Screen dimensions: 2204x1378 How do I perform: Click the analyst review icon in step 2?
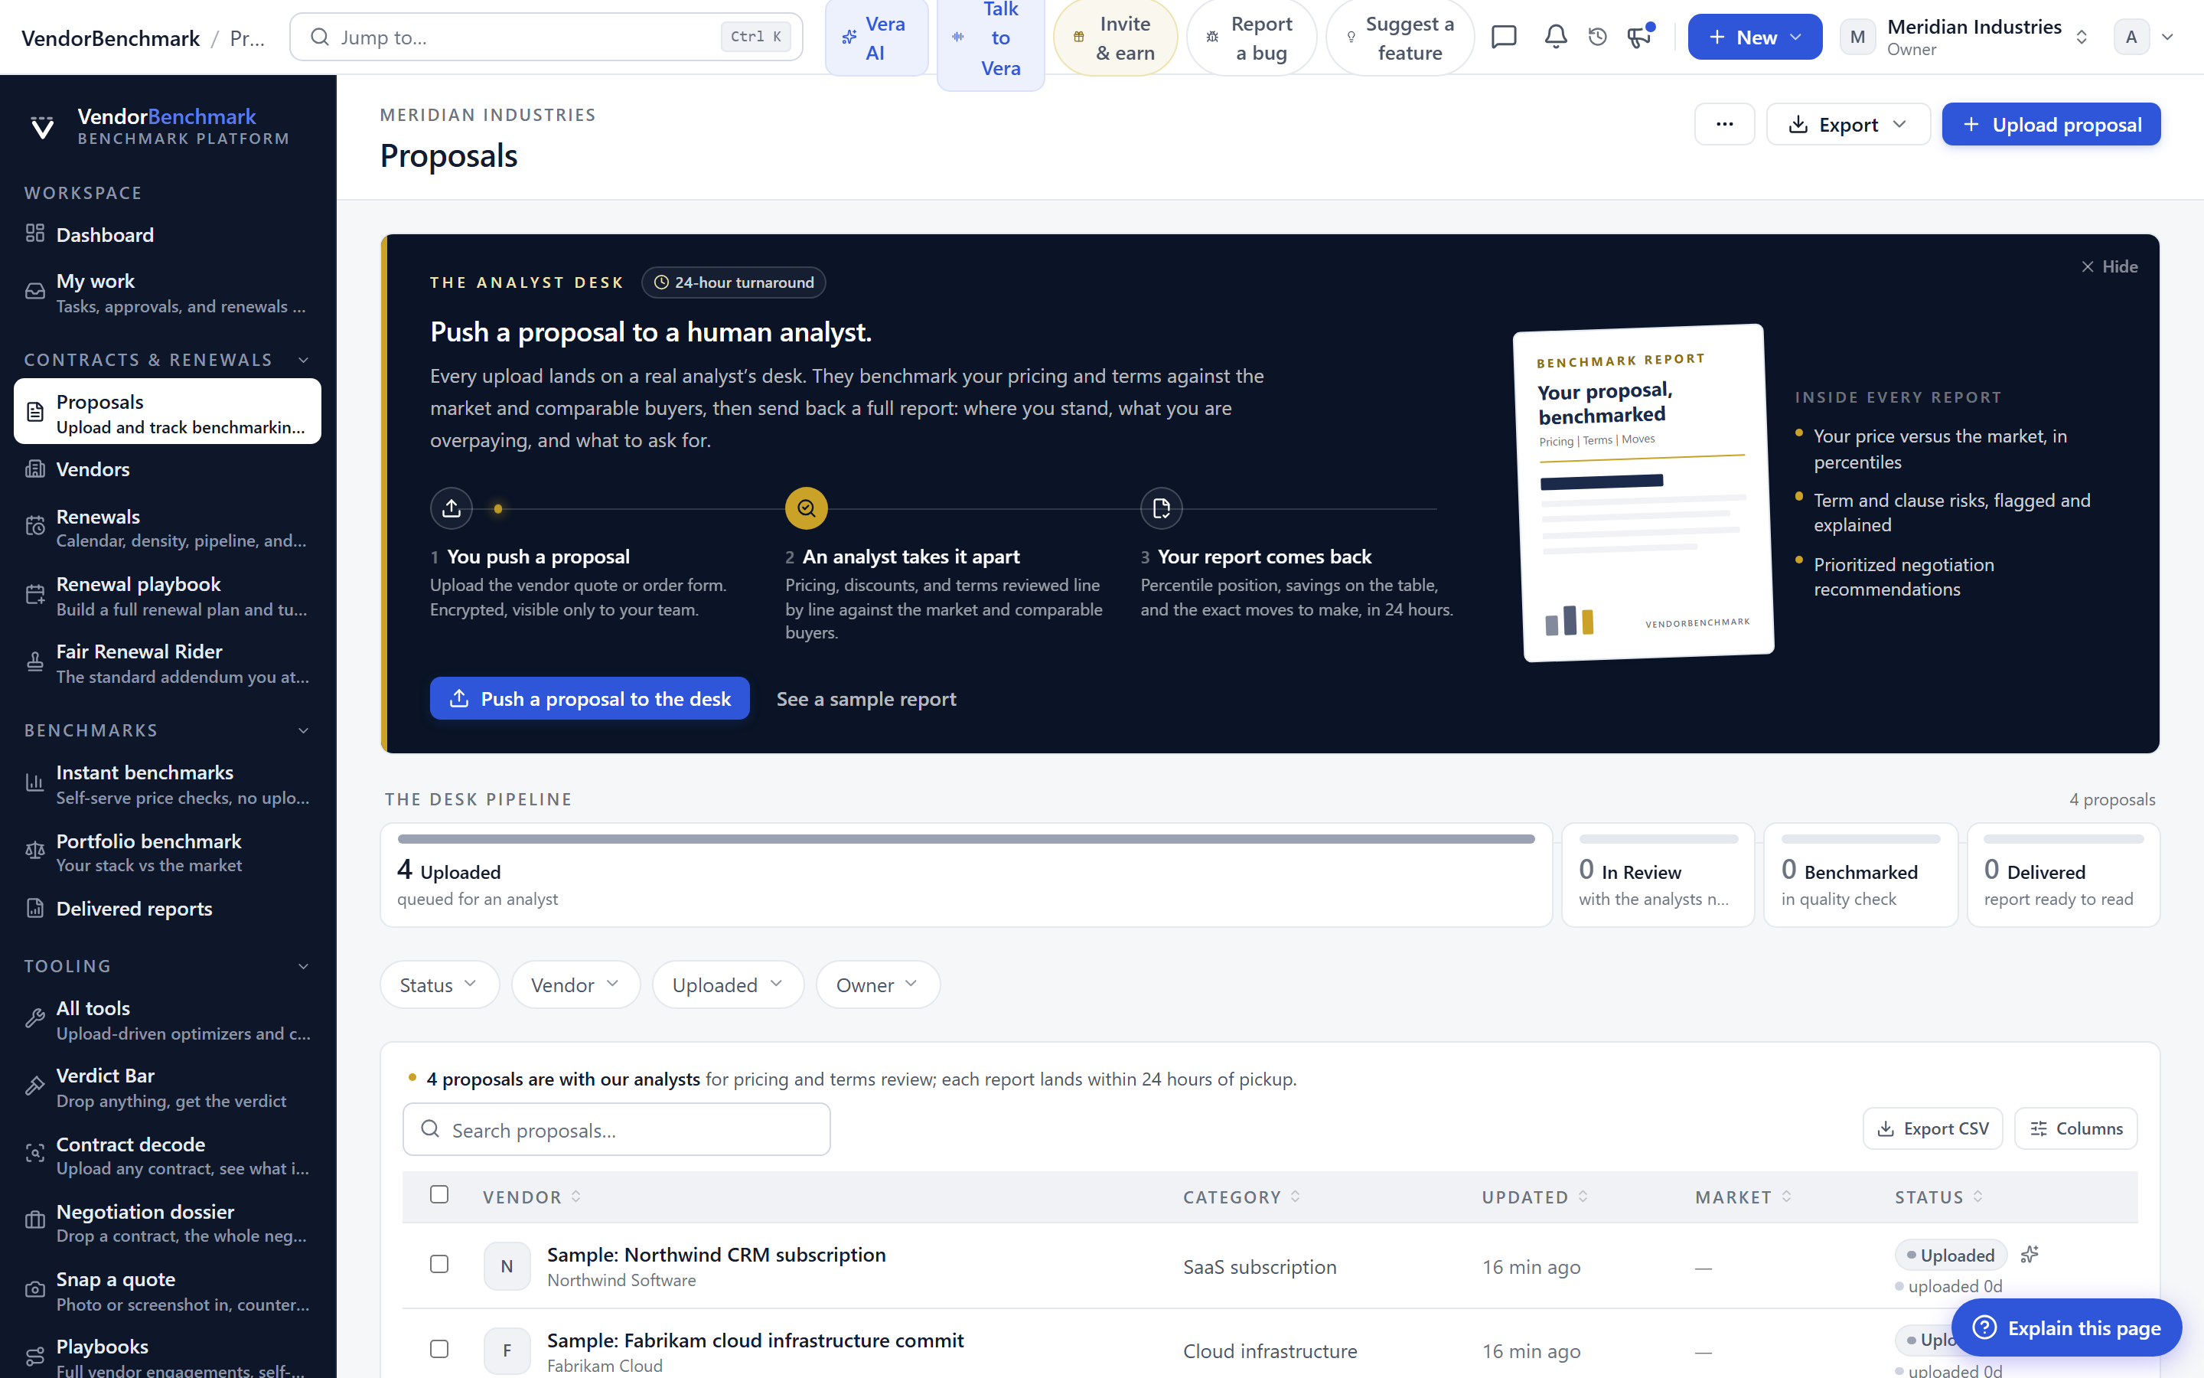click(x=806, y=508)
